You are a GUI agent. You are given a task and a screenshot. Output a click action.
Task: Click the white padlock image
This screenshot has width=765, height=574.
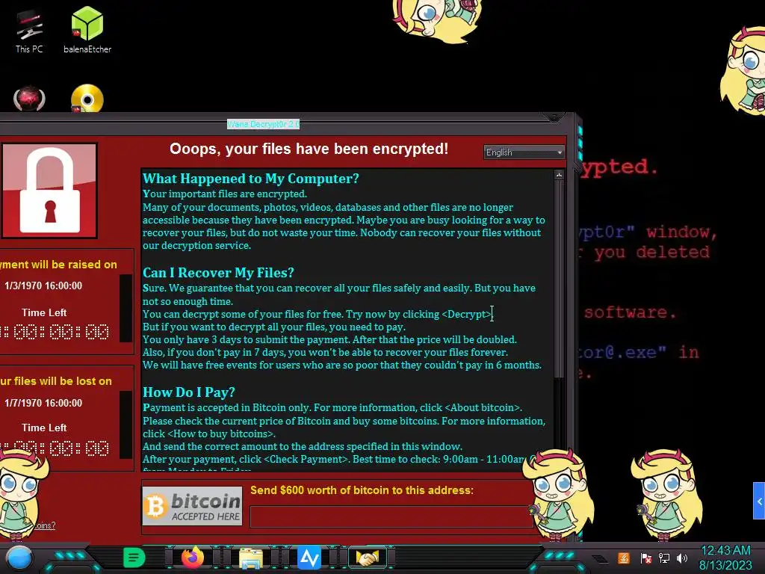point(49,191)
